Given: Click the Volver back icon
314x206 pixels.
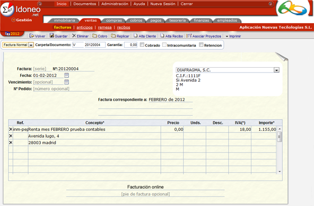Looking at the screenshot, I should pyautogui.click(x=31, y=36).
